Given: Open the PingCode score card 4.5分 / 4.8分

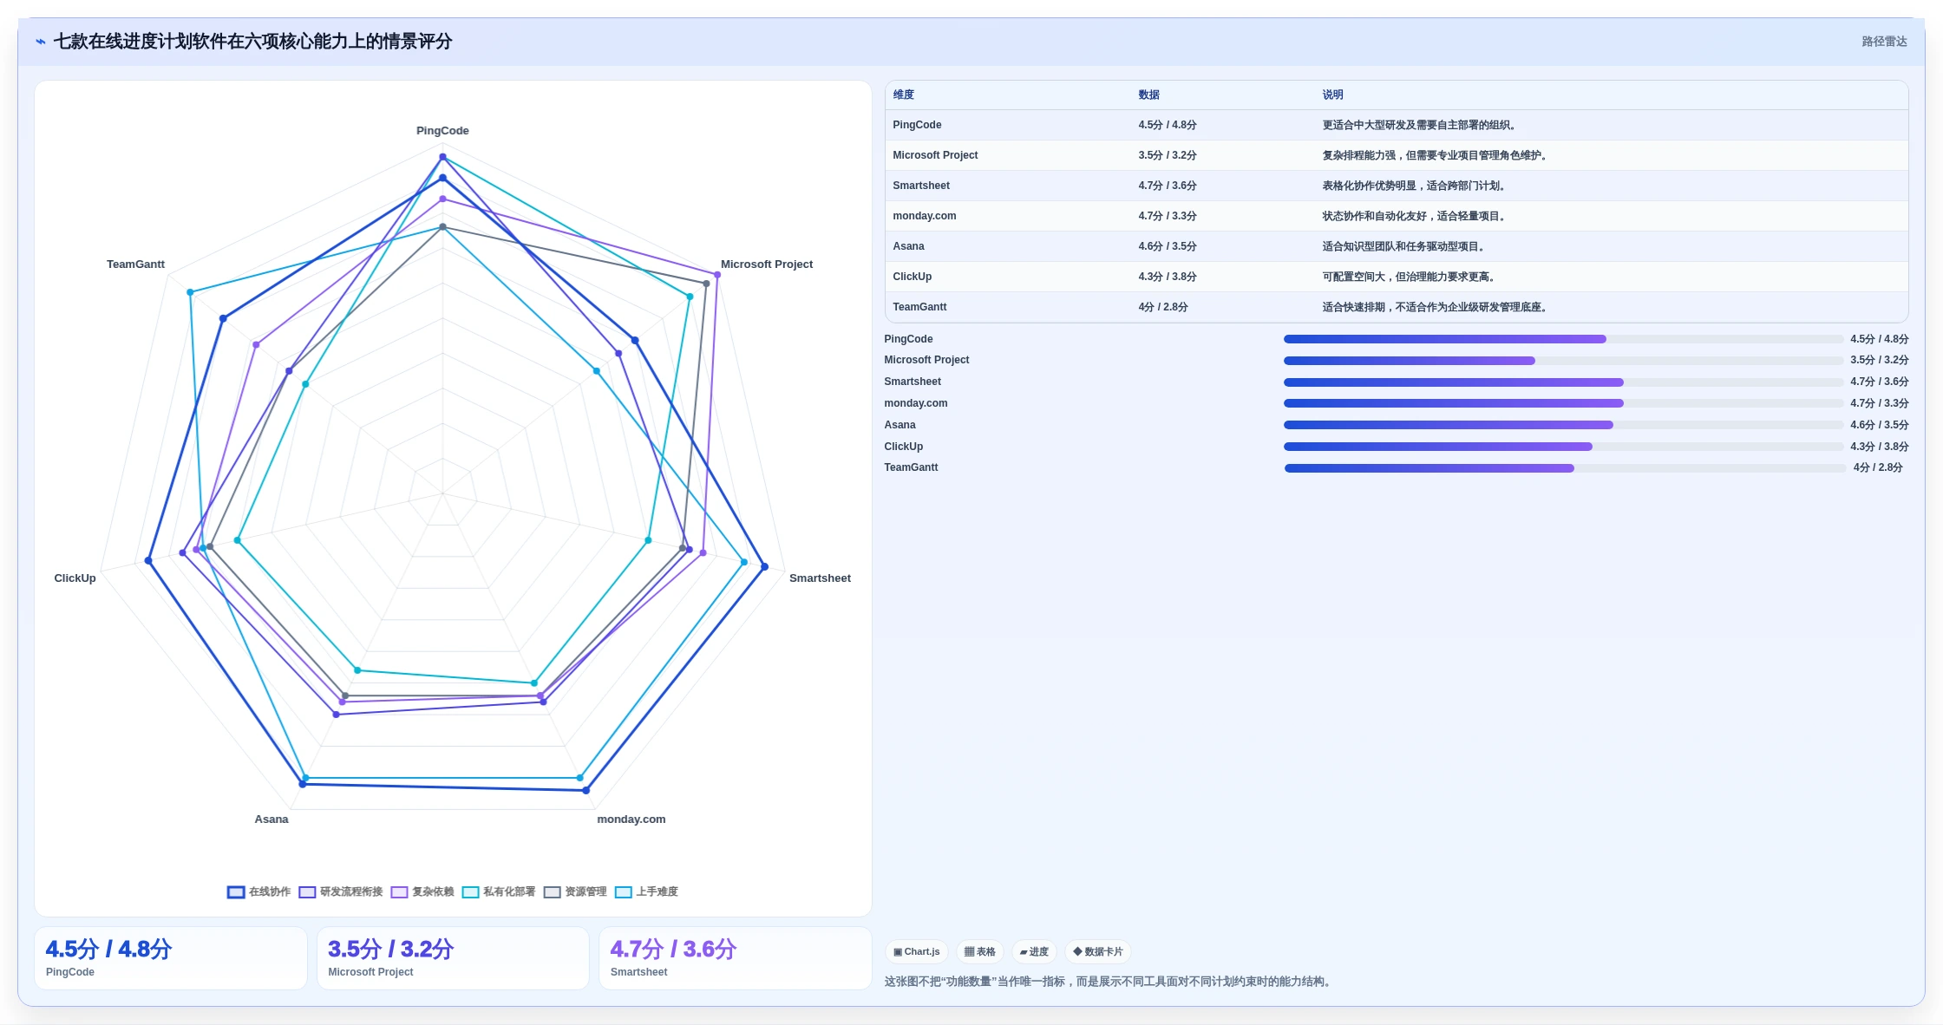Looking at the screenshot, I should pyautogui.click(x=171, y=958).
